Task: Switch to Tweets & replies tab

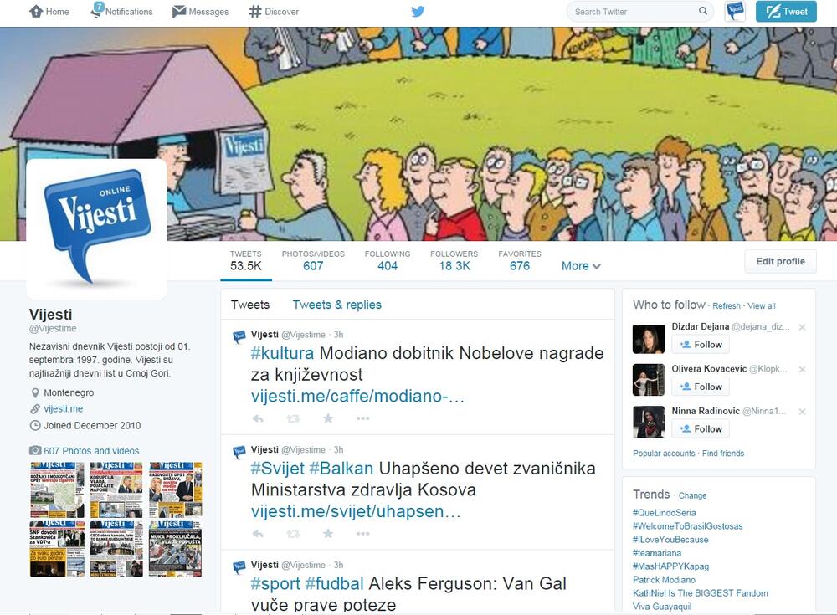Action: click(336, 305)
